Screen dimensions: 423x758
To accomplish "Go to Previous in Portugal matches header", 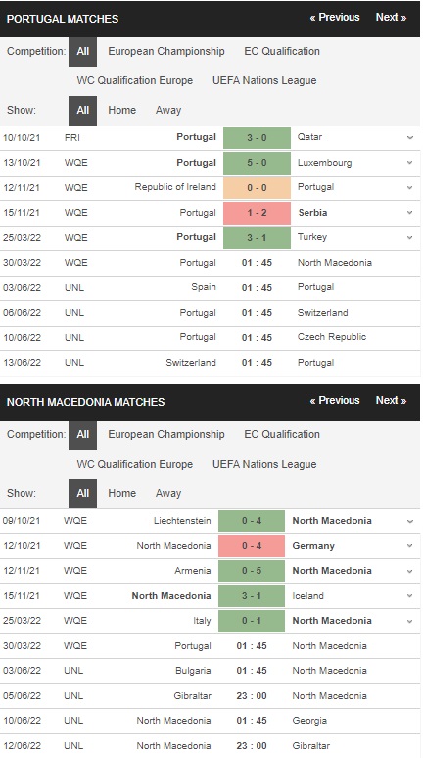I will pyautogui.click(x=335, y=17).
